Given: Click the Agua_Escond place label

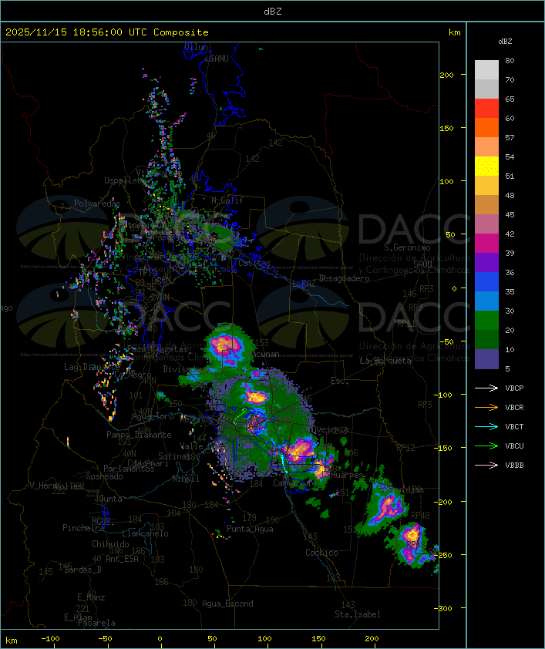Looking at the screenshot, I should click(x=227, y=604).
